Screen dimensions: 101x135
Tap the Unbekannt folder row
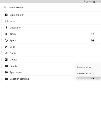(x=50, y=28)
